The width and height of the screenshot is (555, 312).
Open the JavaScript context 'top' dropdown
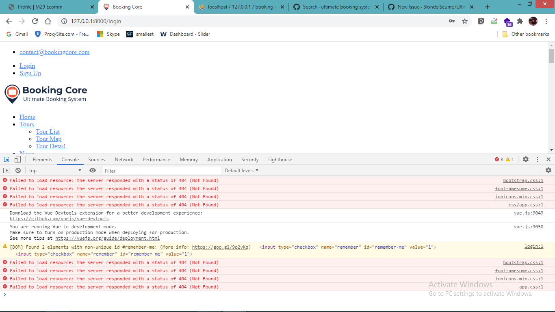point(55,171)
